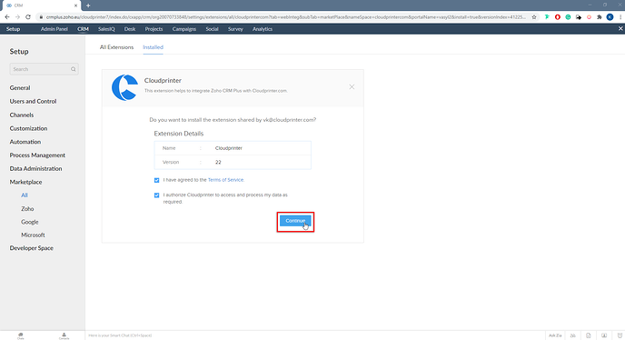Close the Cloudprinter install dialog

[x=352, y=86]
